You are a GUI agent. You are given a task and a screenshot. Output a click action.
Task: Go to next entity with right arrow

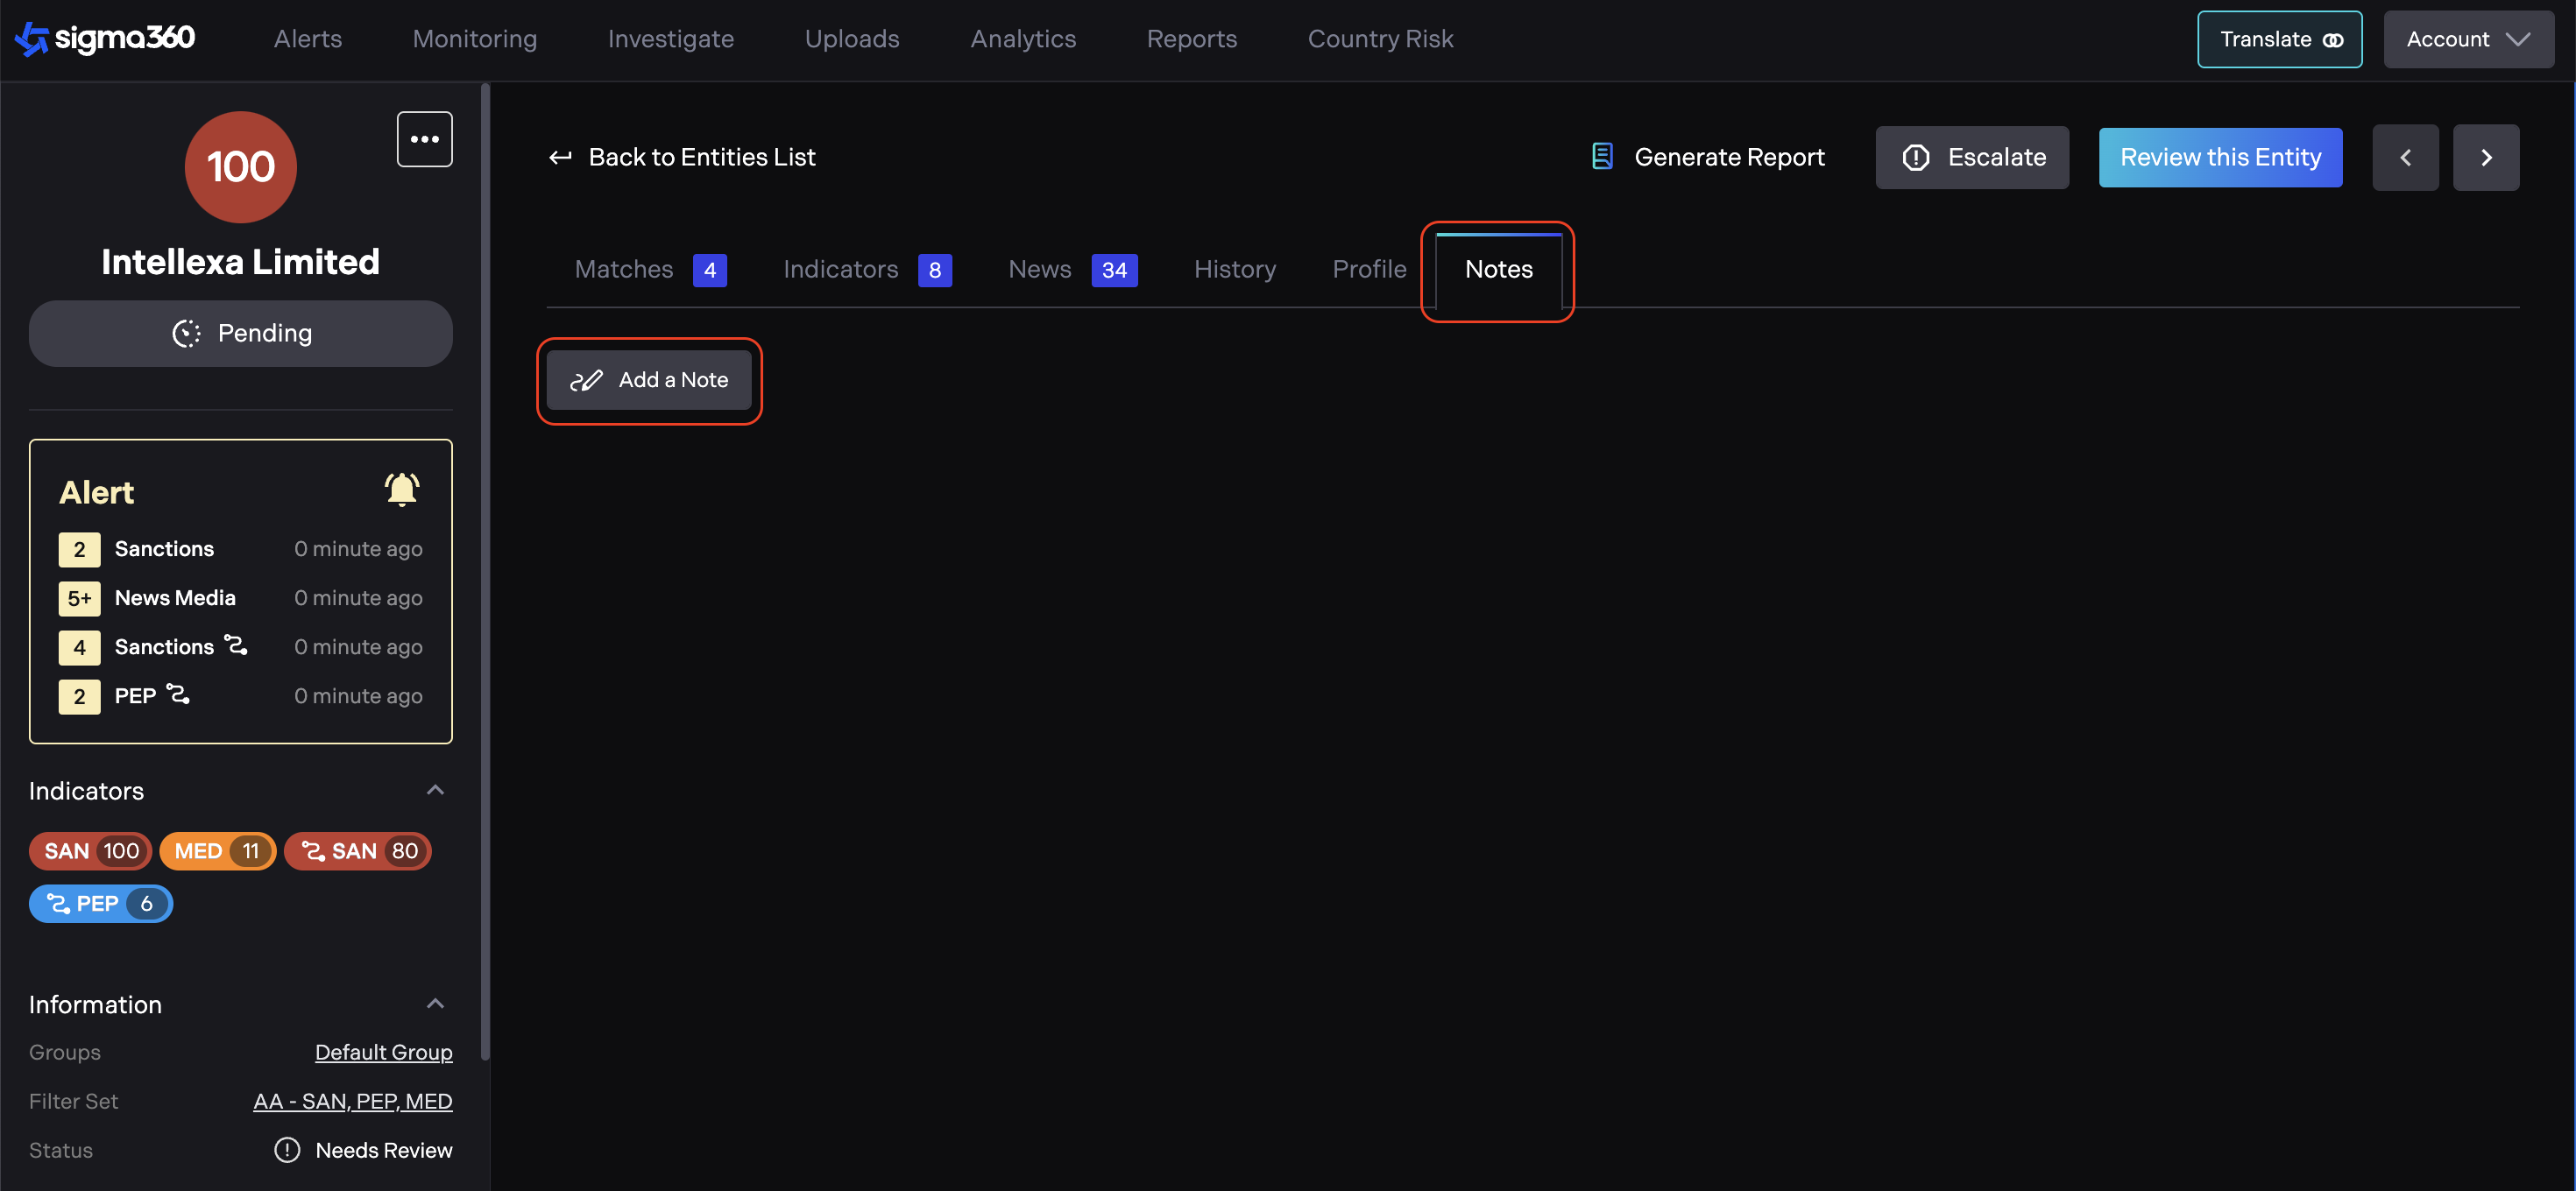2485,157
